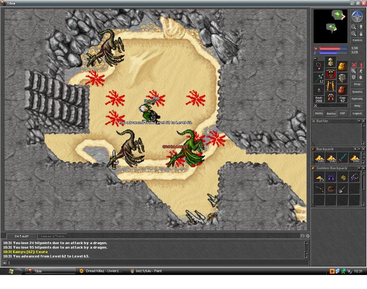Select the red armor slot
367x289 pixels.
click(x=330, y=74)
